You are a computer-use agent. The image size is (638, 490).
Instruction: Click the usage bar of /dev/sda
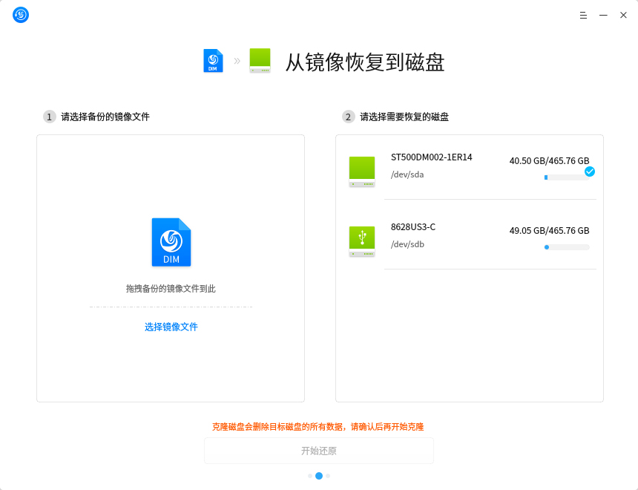pos(567,177)
